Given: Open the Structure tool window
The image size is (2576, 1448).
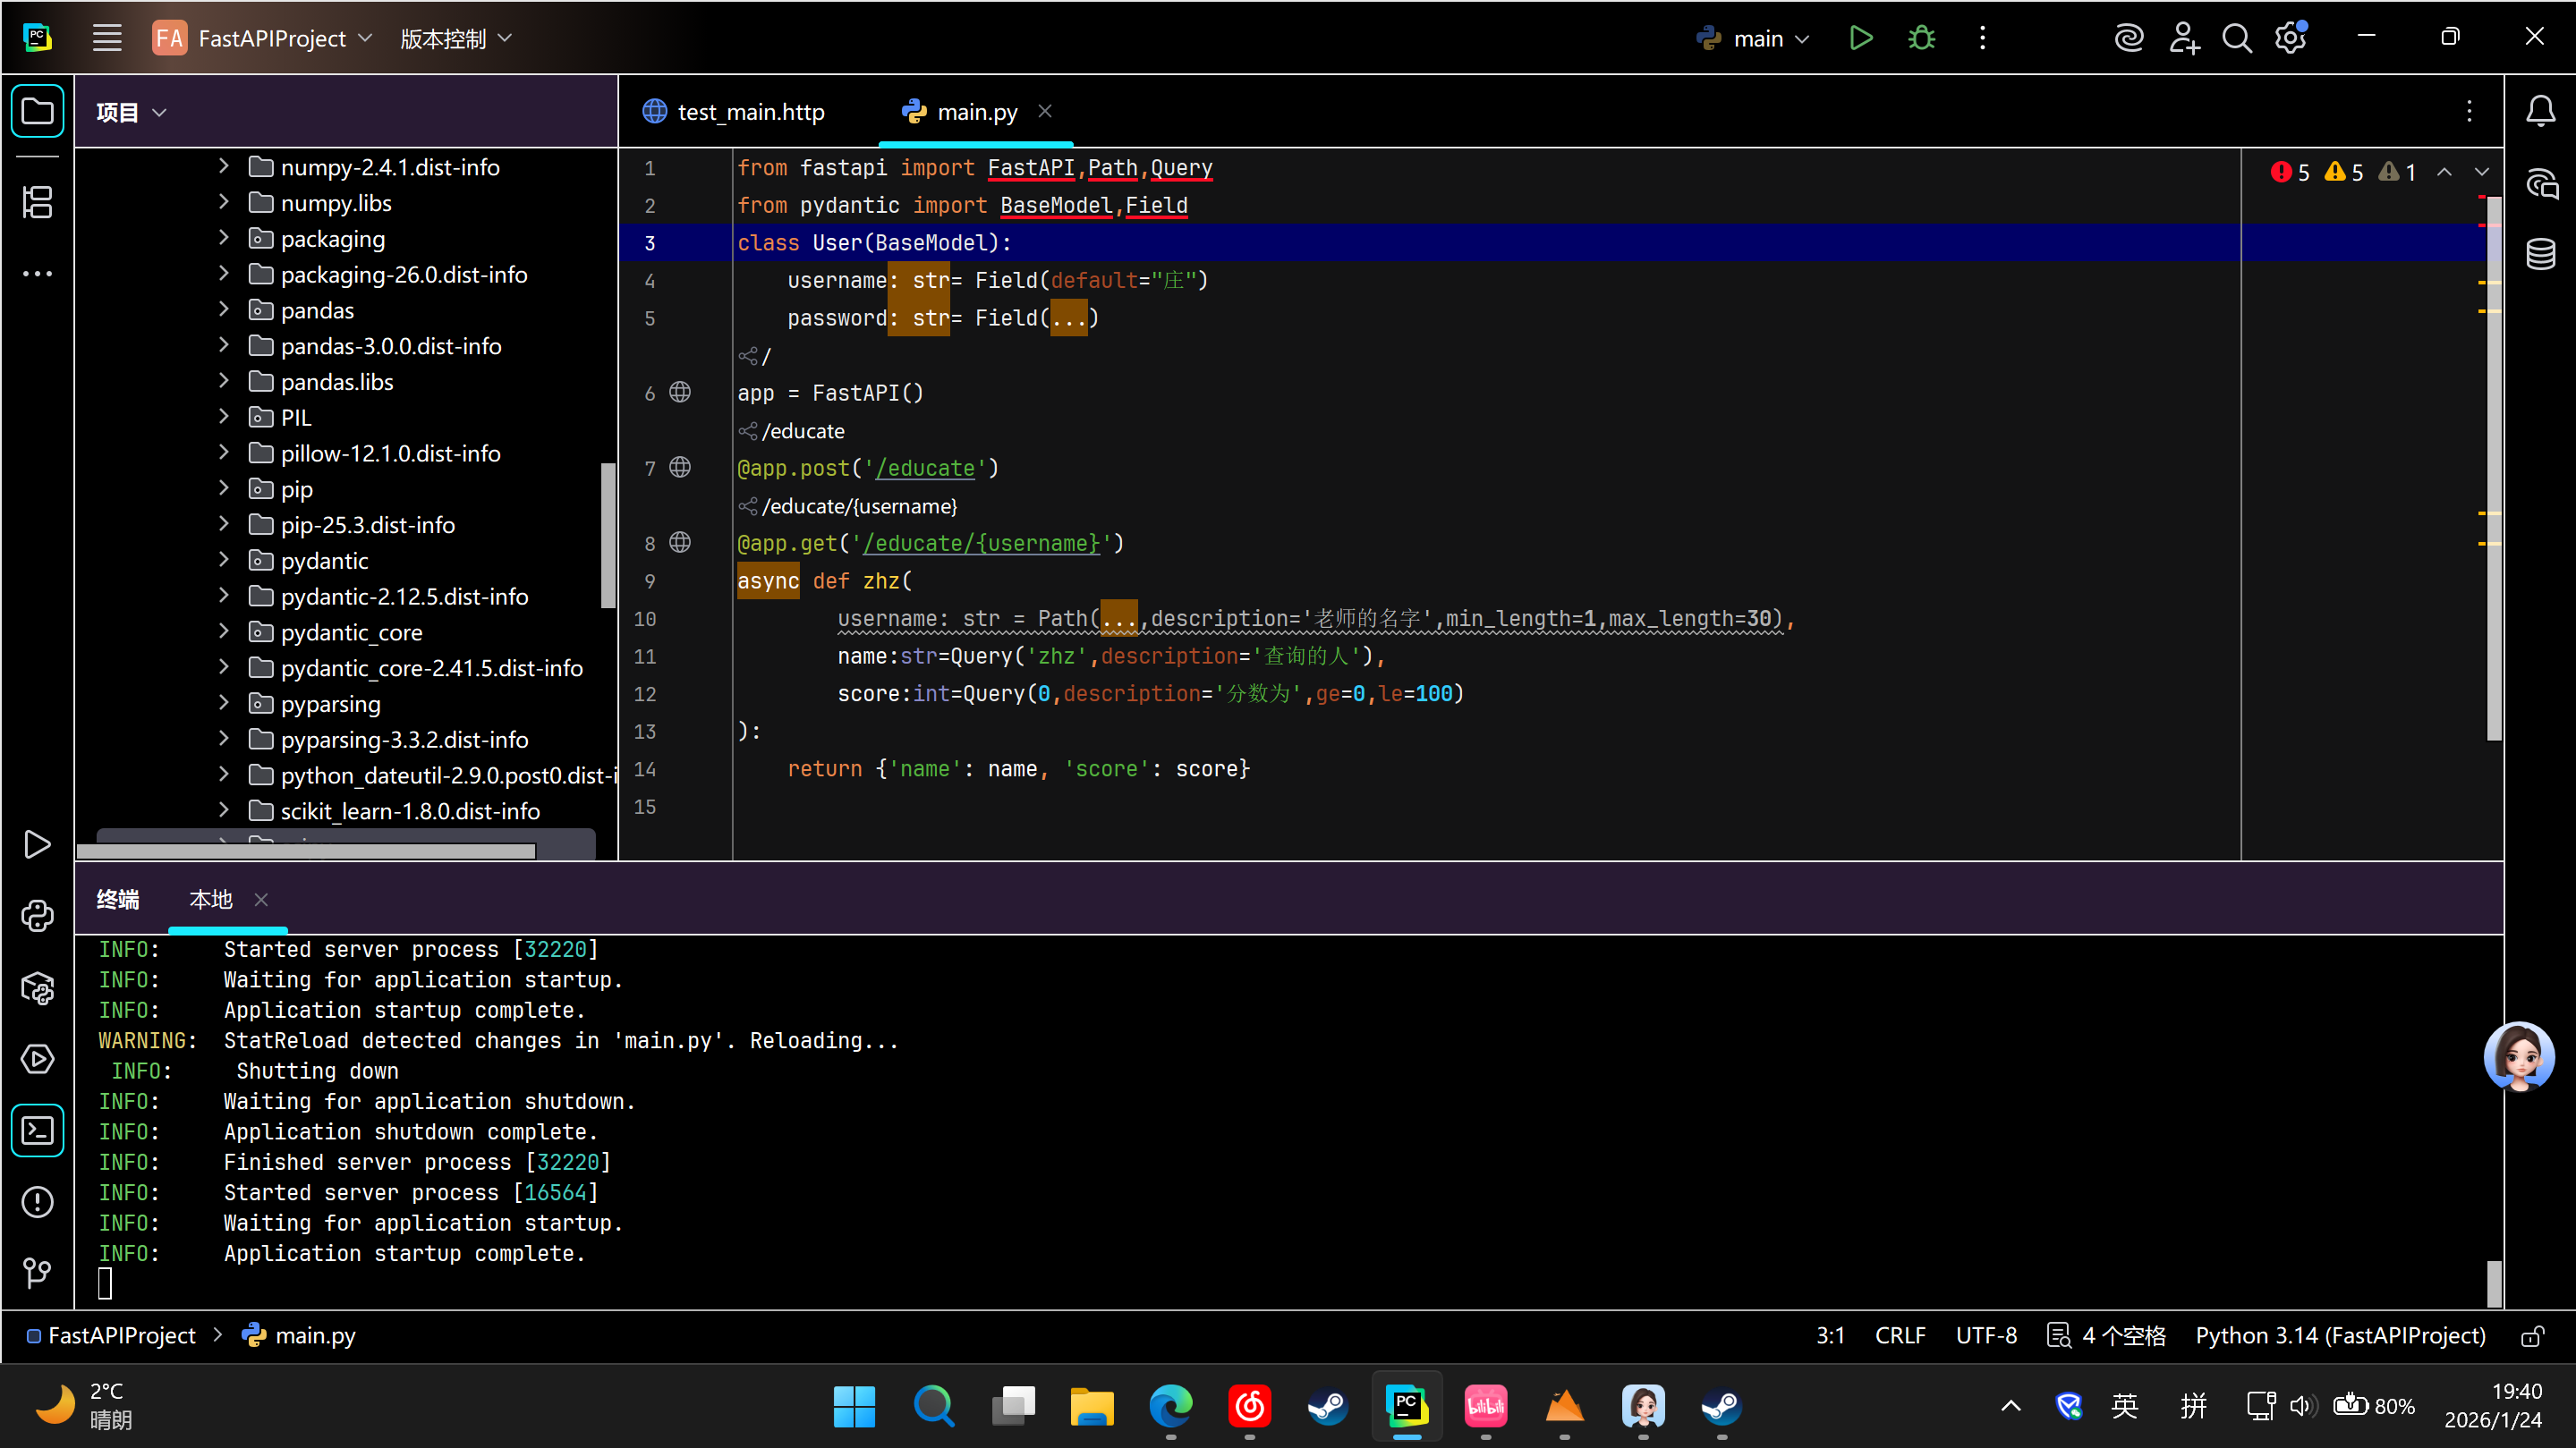Looking at the screenshot, I should (x=37, y=203).
